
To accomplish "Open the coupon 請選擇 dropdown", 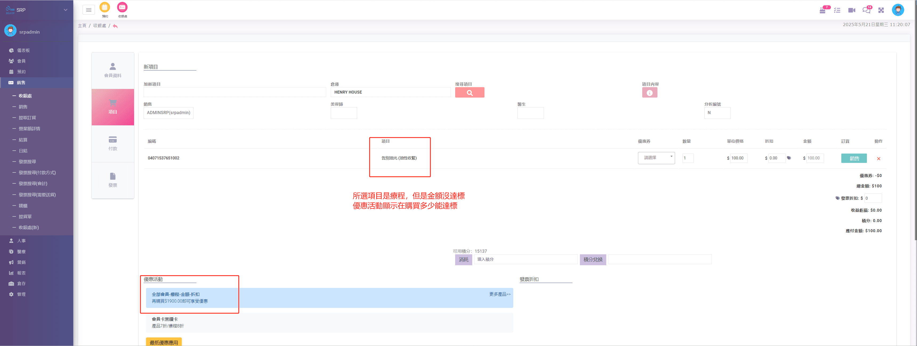I will [x=656, y=158].
